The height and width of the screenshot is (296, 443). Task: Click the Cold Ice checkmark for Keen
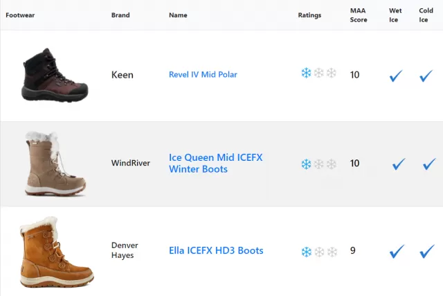point(426,76)
